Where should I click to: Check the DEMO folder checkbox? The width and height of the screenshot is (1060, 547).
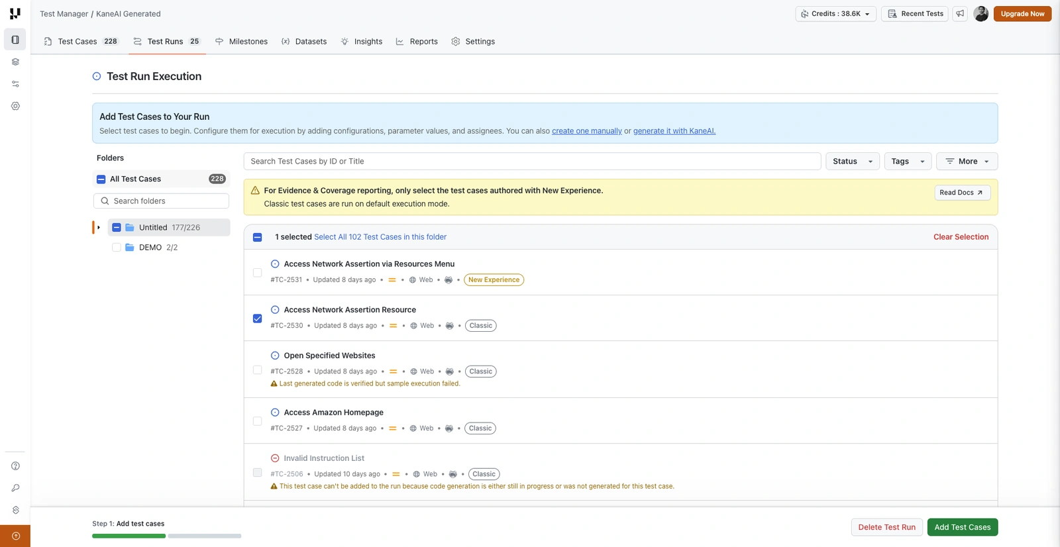[117, 247]
